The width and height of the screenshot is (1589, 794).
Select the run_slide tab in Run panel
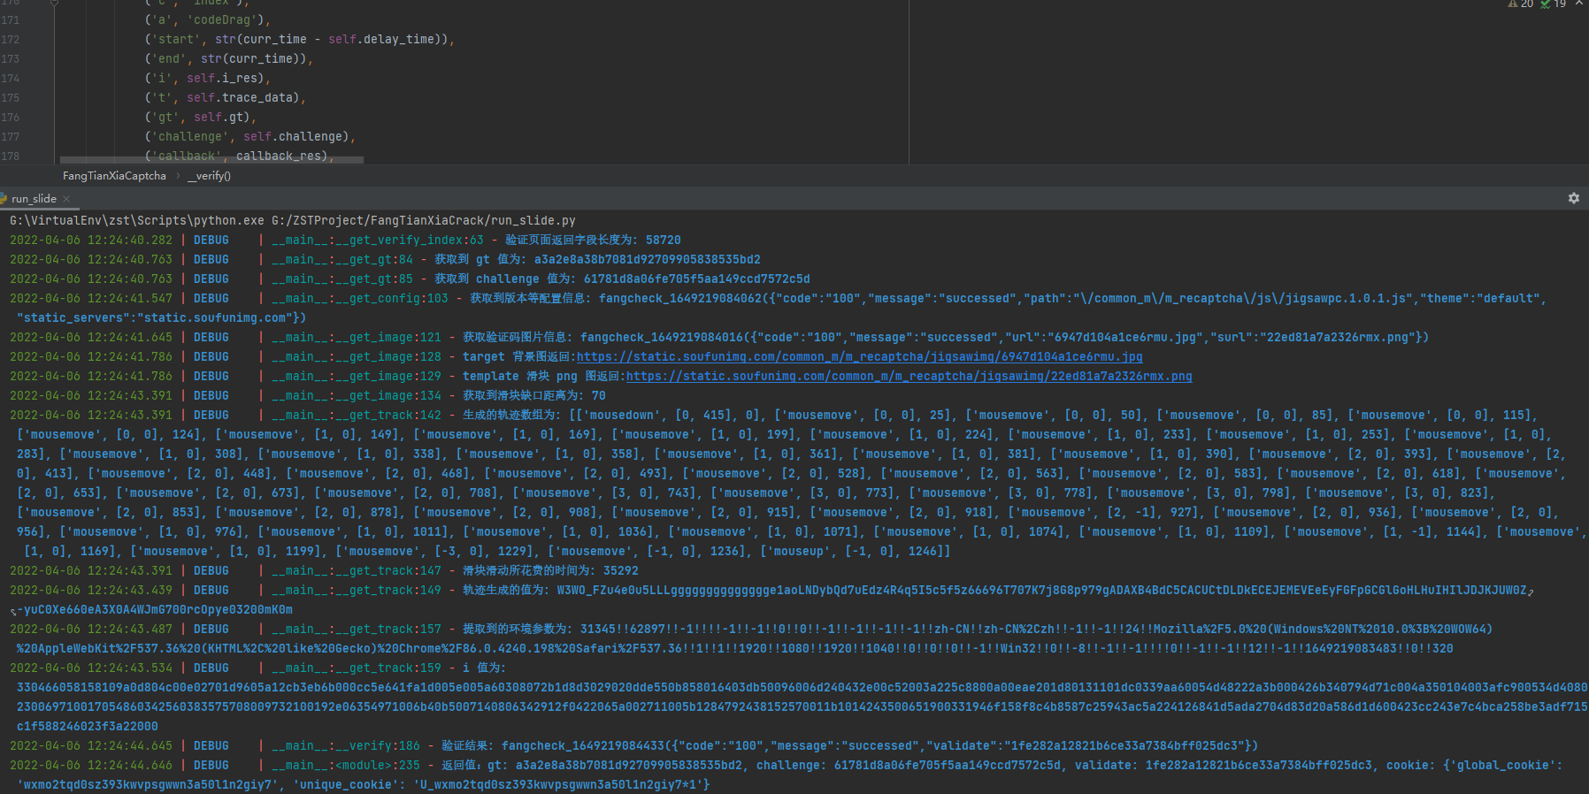(x=34, y=199)
